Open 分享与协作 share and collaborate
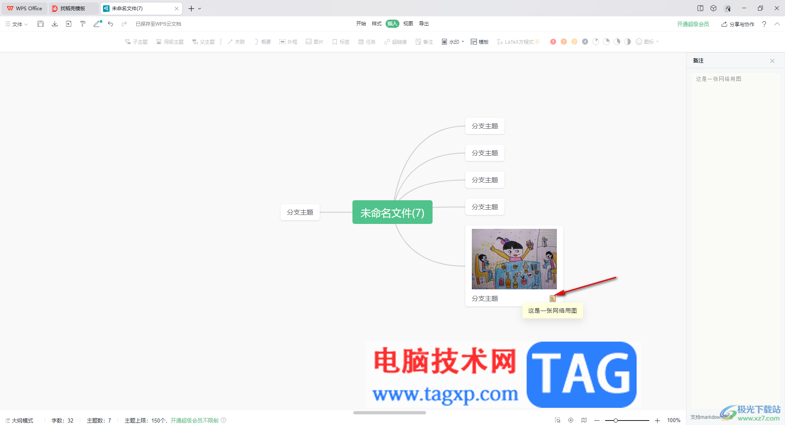785x425 pixels. tap(738, 24)
